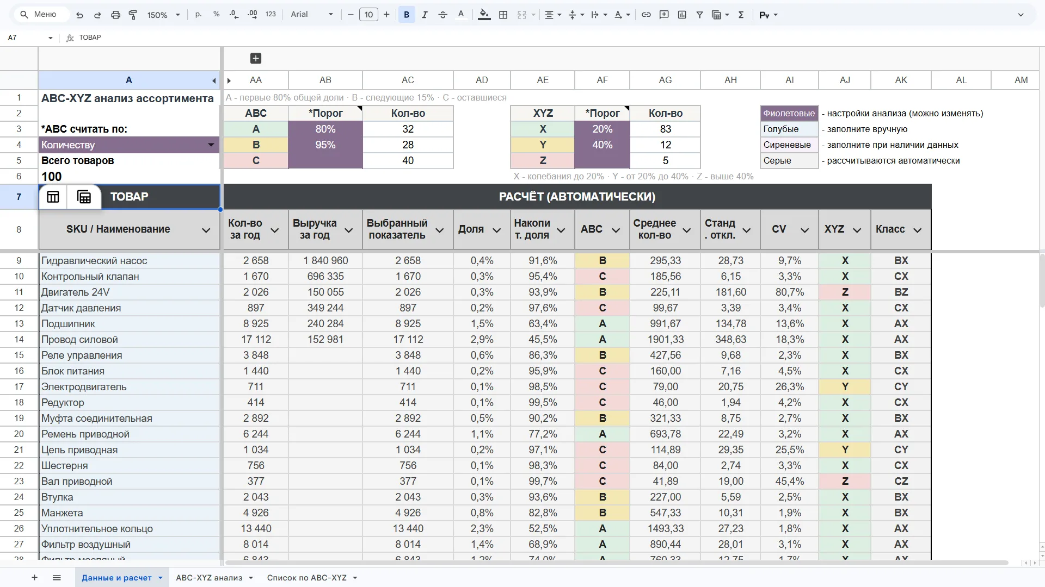Toggle Italic formatting
Image resolution: width=1045 pixels, height=587 pixels.
point(425,15)
